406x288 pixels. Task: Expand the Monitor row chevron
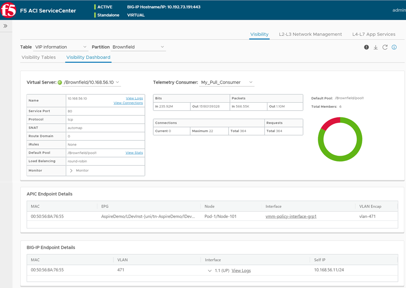click(72, 170)
